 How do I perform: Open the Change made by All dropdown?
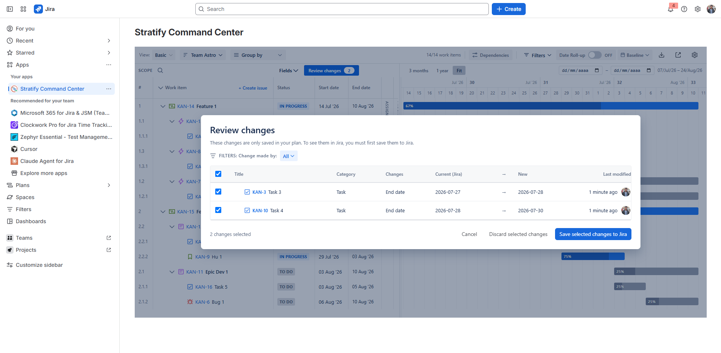289,156
